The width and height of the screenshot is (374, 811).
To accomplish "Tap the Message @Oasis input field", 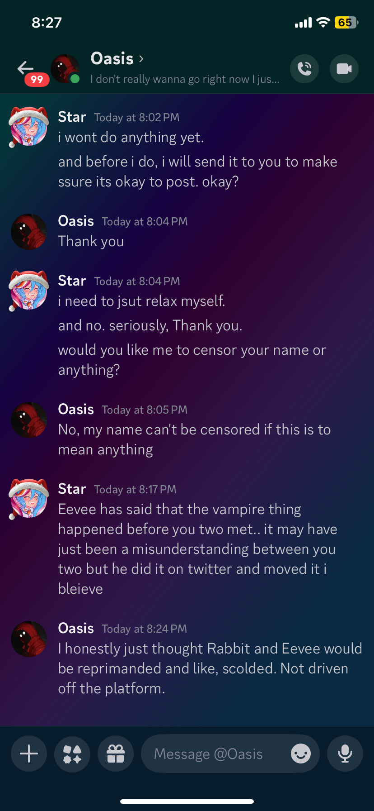I will coord(217,754).
